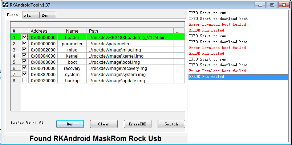Image resolution: width=292 pixels, height=145 pixels.
Task: Uncheck the Loader row checkbox
Action: (x=24, y=37)
